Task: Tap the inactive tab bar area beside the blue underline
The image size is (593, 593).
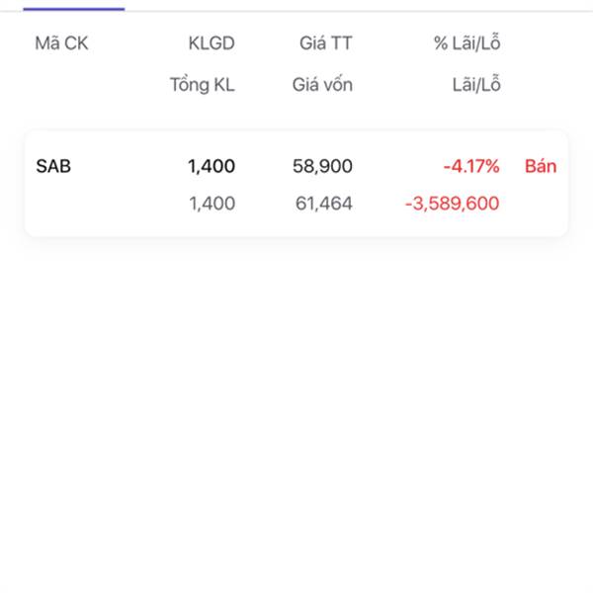Action: [x=359, y=5]
